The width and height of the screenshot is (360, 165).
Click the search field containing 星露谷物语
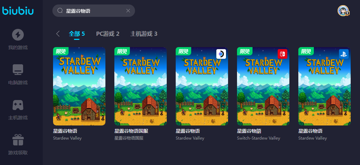pyautogui.click(x=94, y=11)
